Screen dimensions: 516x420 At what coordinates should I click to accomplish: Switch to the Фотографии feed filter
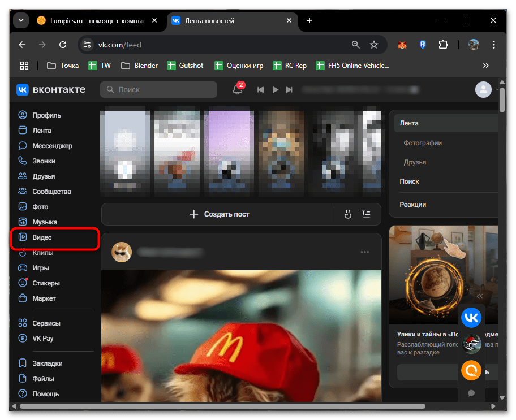click(423, 143)
